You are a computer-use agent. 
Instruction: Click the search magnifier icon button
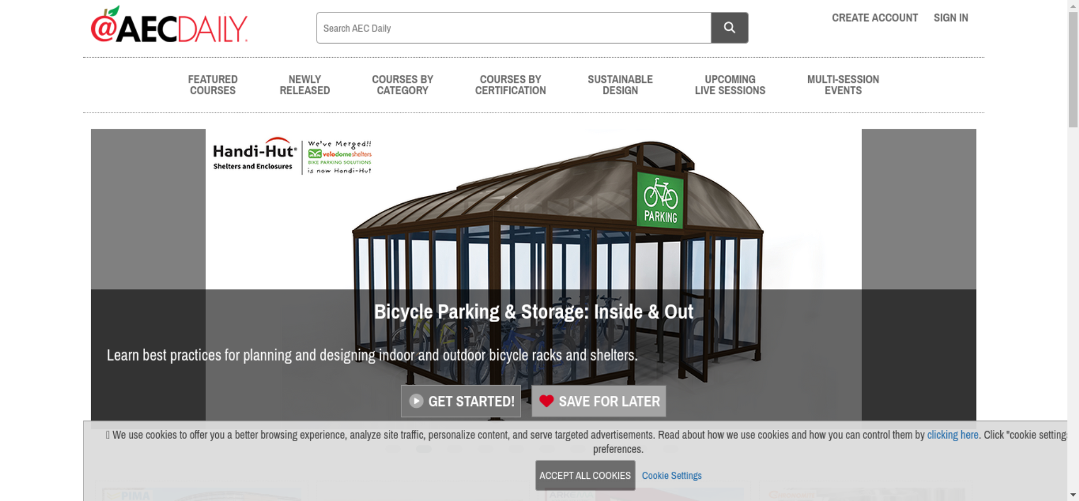pyautogui.click(x=729, y=28)
